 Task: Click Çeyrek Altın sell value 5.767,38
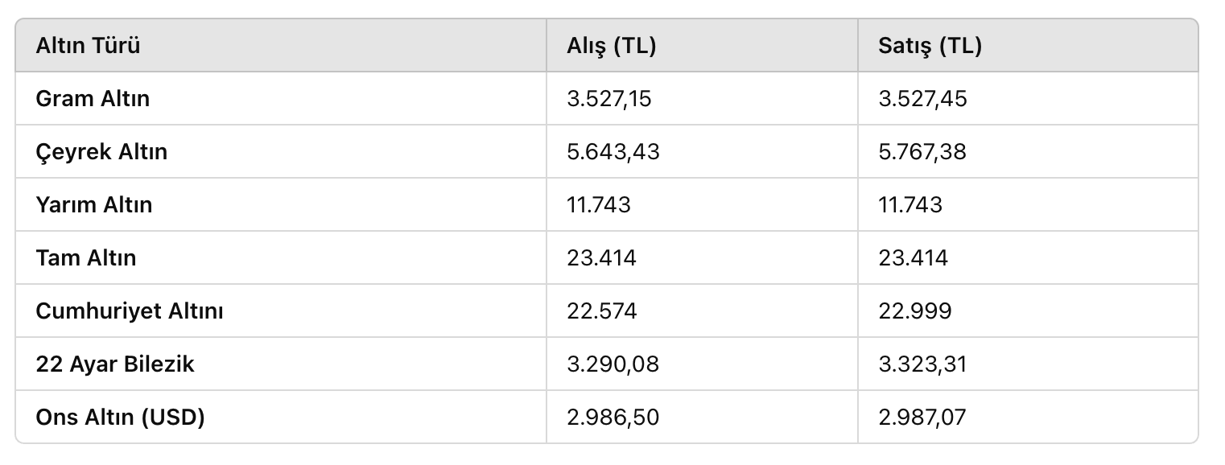(x=922, y=152)
